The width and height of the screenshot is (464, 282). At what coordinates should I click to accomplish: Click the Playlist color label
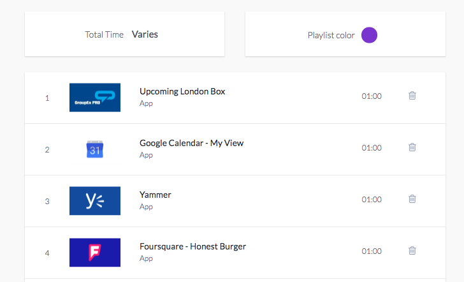click(331, 35)
